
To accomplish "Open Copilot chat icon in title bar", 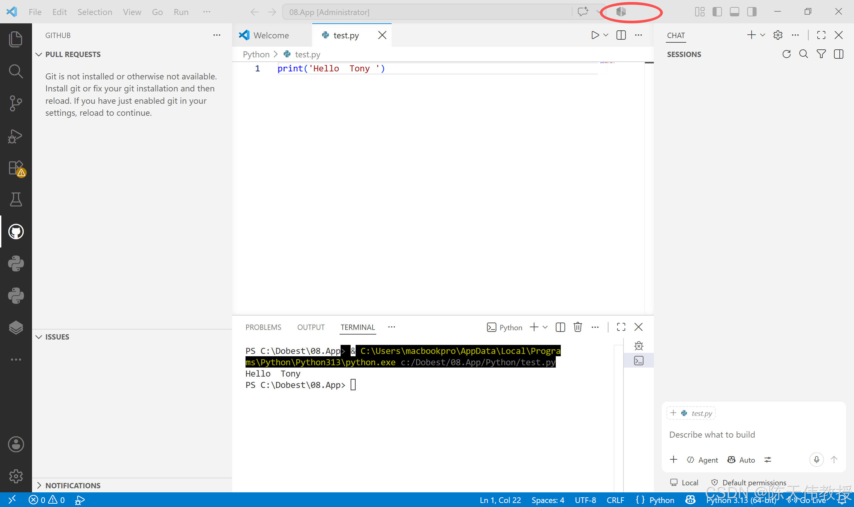I will click(583, 12).
